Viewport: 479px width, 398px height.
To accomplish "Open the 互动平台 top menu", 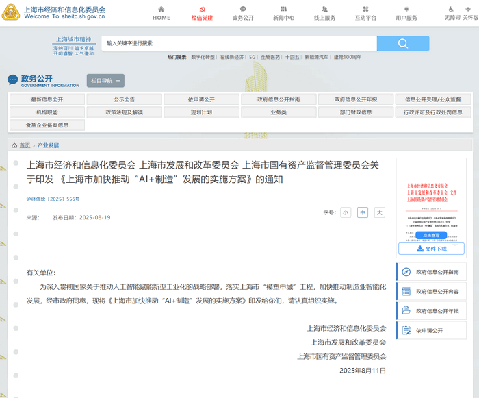I will (365, 14).
